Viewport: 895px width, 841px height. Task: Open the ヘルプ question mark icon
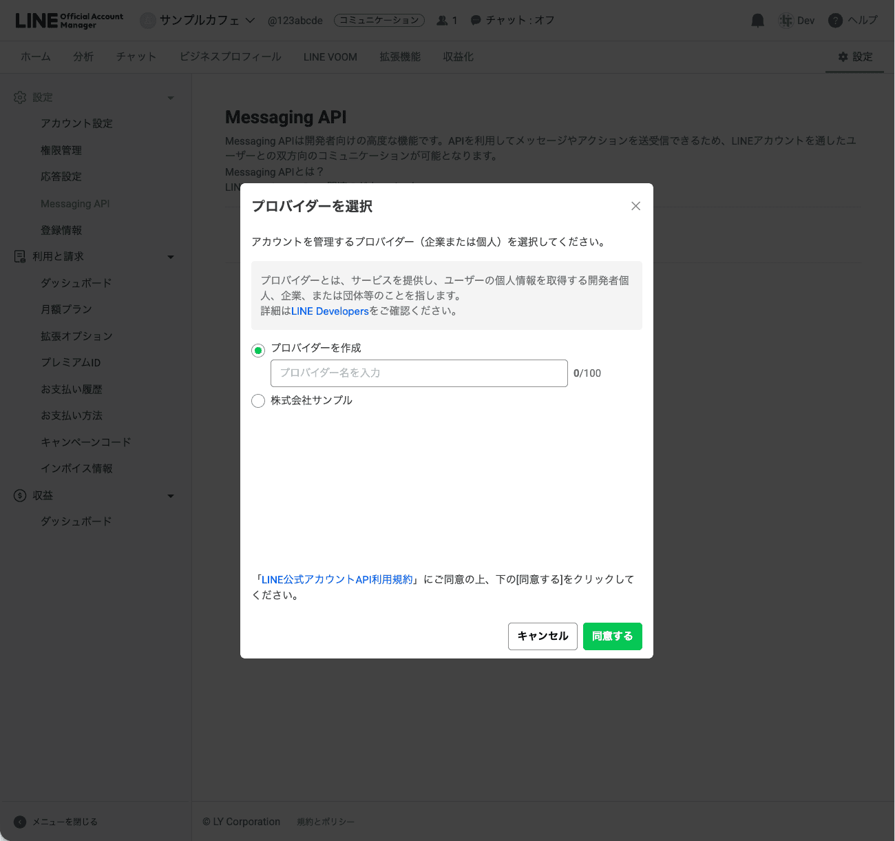coord(835,21)
